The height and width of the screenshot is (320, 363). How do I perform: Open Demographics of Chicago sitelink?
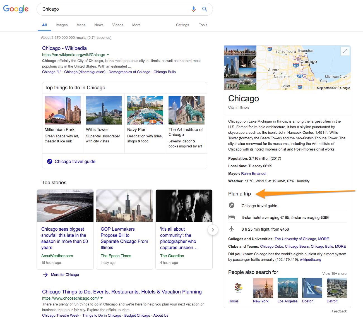(x=129, y=72)
